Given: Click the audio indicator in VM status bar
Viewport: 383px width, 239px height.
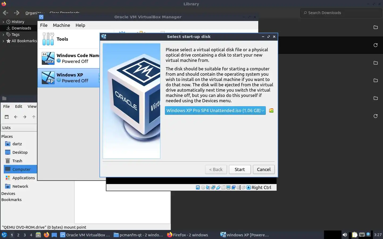Looking at the screenshot, I should (x=208, y=187).
